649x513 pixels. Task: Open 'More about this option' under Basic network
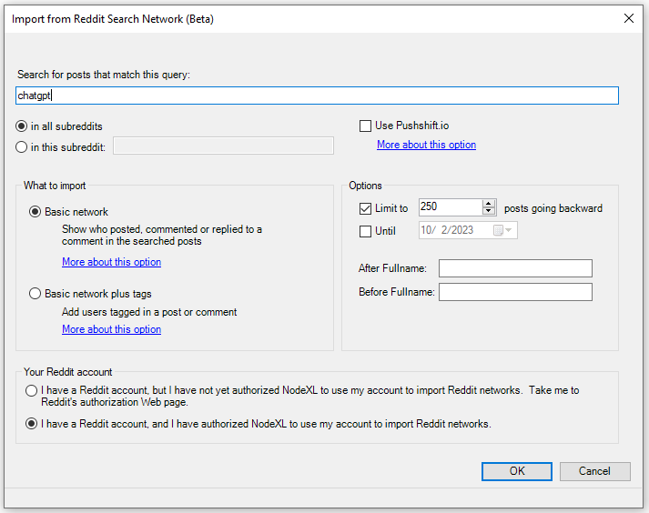(x=111, y=262)
